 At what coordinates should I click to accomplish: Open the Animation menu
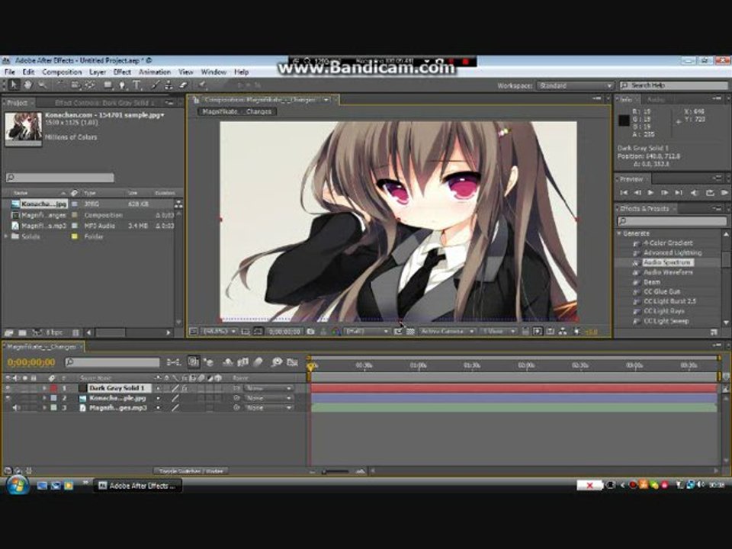(155, 72)
